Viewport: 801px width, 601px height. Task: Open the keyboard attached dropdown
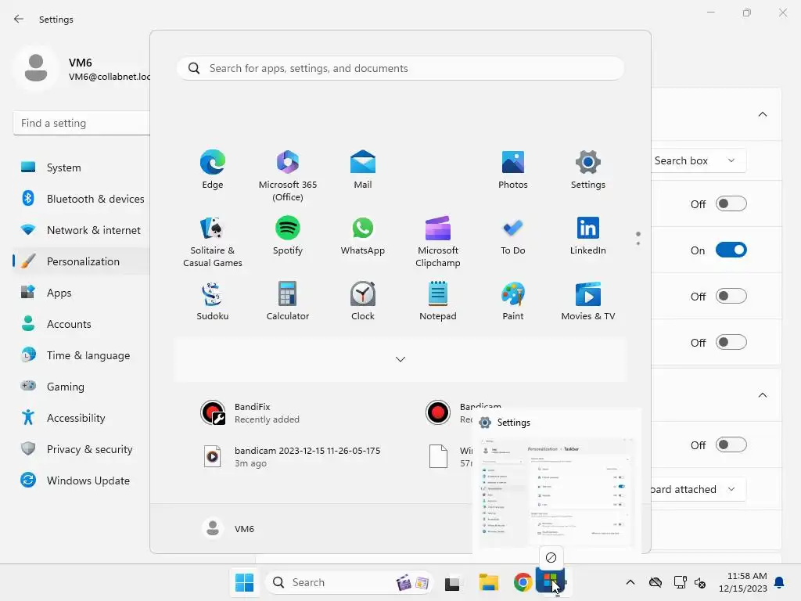tap(698, 489)
